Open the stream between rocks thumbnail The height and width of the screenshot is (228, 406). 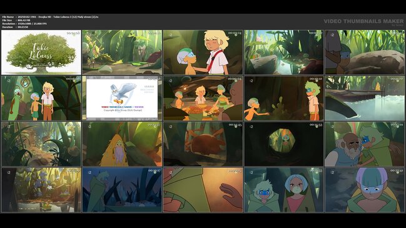(284, 52)
